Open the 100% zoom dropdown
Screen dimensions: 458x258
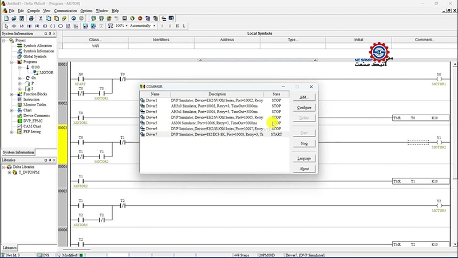point(127,26)
